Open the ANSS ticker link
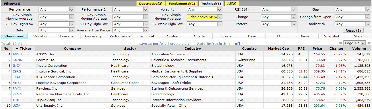This screenshot has height=109, width=372. 17,54
